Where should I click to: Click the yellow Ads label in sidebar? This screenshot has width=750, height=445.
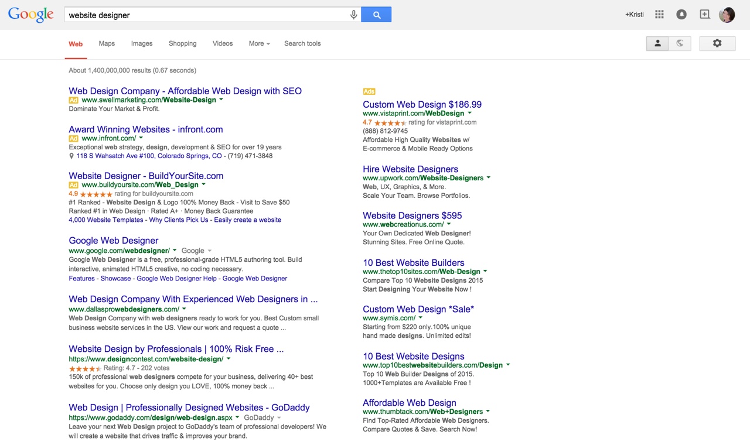pos(369,91)
